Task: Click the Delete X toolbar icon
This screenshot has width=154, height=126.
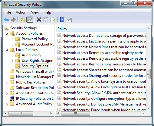Action: (39, 20)
